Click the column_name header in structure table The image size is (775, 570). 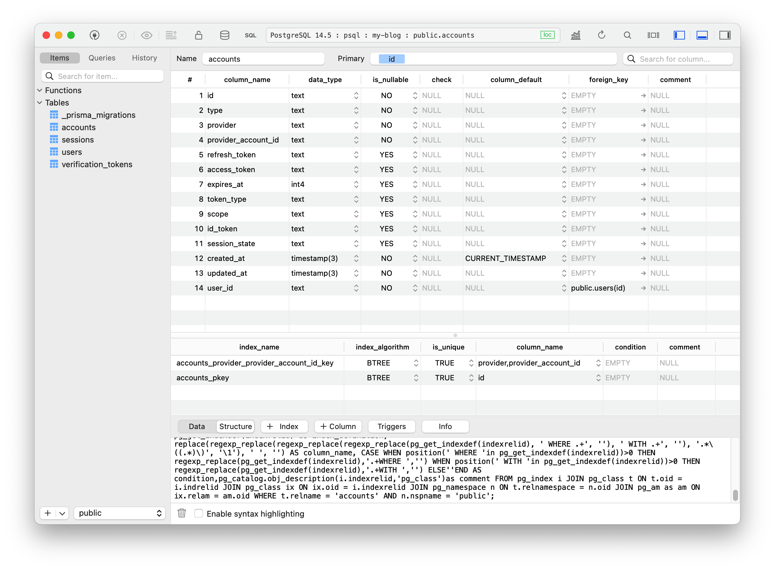pos(247,80)
